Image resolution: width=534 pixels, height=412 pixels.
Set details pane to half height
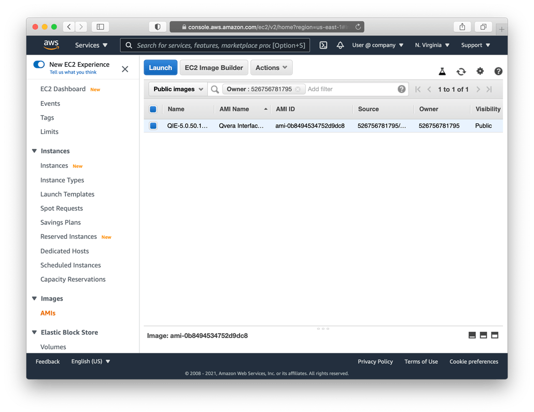point(483,335)
